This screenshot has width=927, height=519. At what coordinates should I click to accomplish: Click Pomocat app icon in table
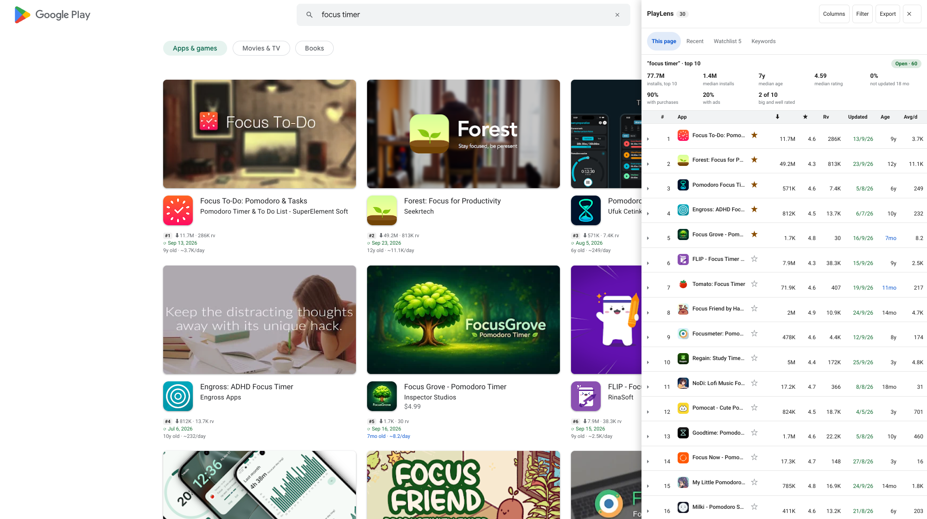[683, 408]
